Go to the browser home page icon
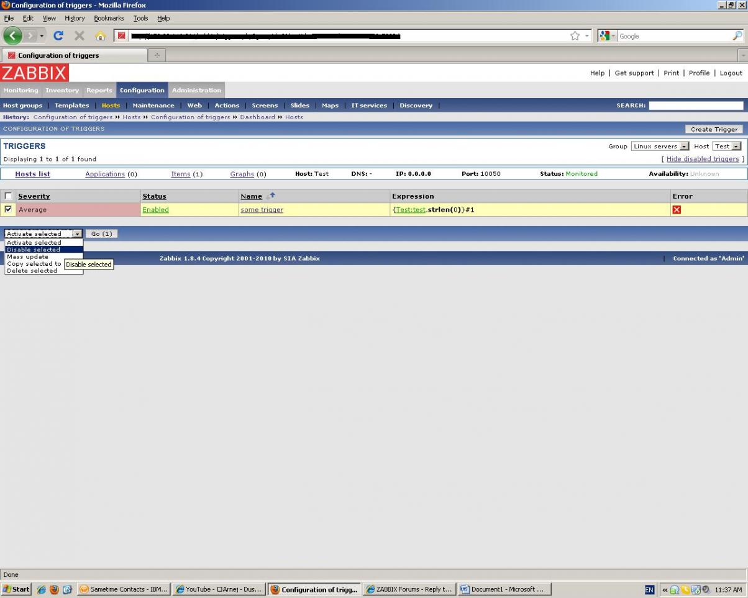This screenshot has width=748, height=598. tap(100, 35)
